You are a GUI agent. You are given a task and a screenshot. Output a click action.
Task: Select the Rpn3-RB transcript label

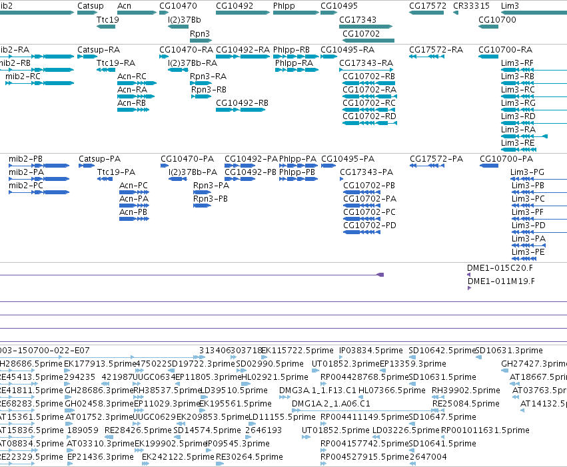tap(209, 90)
